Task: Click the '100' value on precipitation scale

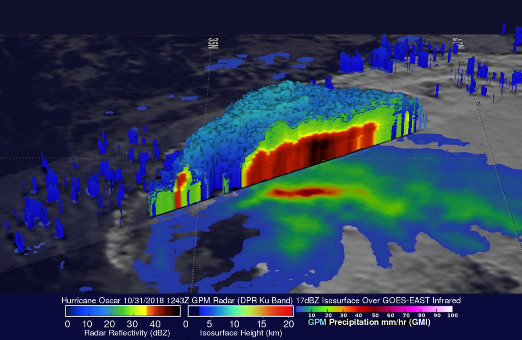Action: (x=453, y=316)
